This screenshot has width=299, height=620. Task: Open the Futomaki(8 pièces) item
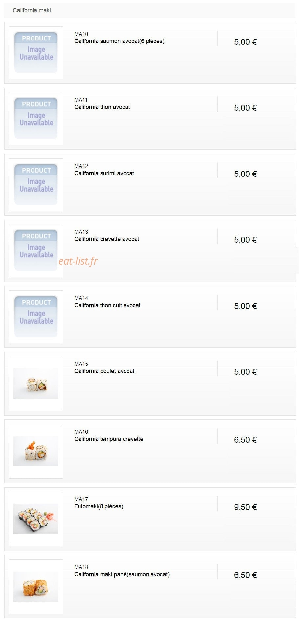coord(99,506)
